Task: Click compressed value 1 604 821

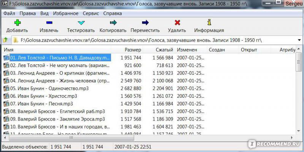Action: [x=163, y=127]
